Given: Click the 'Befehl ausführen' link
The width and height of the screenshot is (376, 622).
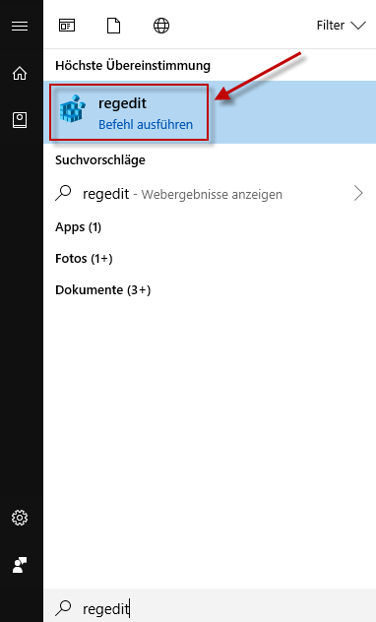Looking at the screenshot, I should click(x=146, y=125).
